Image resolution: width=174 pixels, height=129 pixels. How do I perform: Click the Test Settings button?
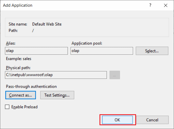coord(57,95)
